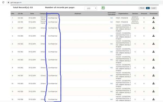Reload the page with browser refresh icon
This screenshot has height=102, width=163.
(3, 2)
